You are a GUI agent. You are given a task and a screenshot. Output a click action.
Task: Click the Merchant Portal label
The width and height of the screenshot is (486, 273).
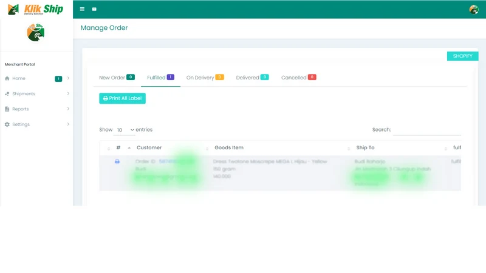coord(20,64)
